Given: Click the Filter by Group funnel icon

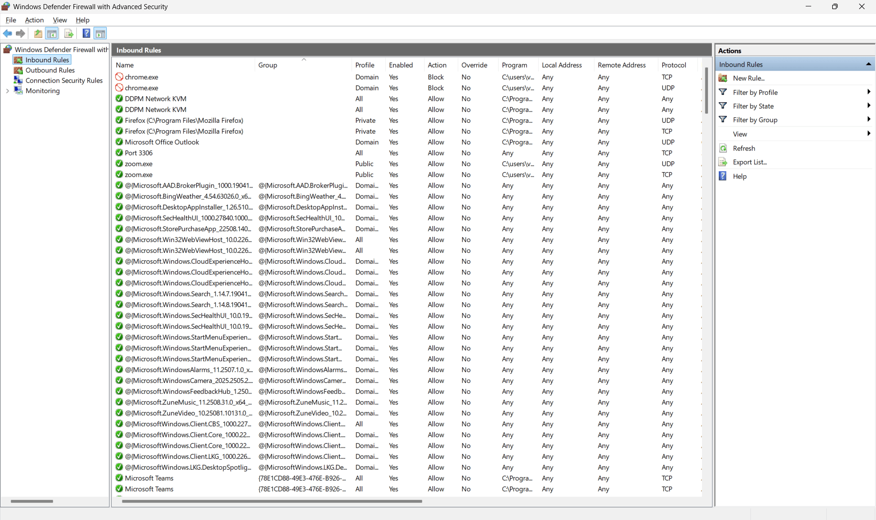Looking at the screenshot, I should tap(724, 119).
